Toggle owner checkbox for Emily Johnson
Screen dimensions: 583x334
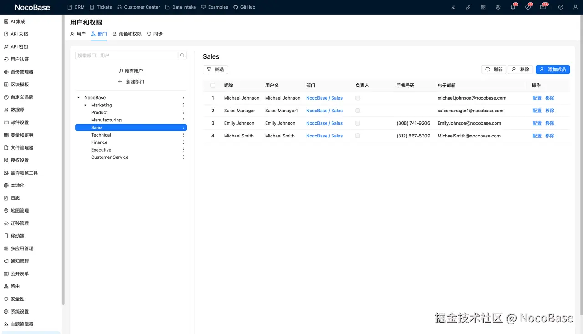358,123
